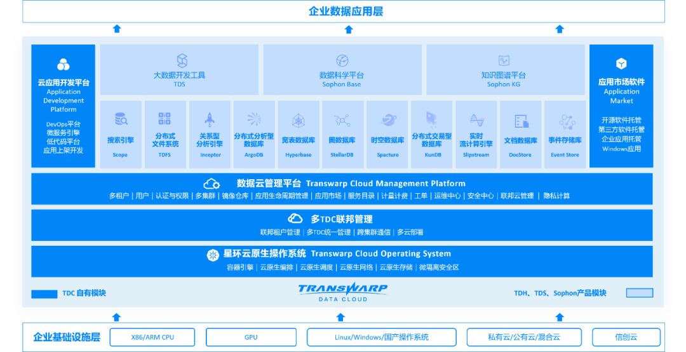
Task: Click the Application Market cube icon
Action: click(x=621, y=64)
